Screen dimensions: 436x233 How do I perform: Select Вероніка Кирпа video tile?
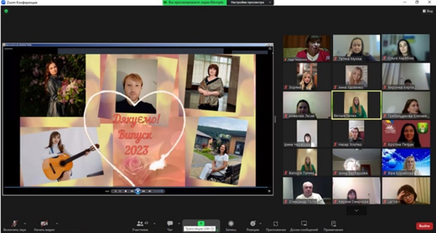coord(405,76)
